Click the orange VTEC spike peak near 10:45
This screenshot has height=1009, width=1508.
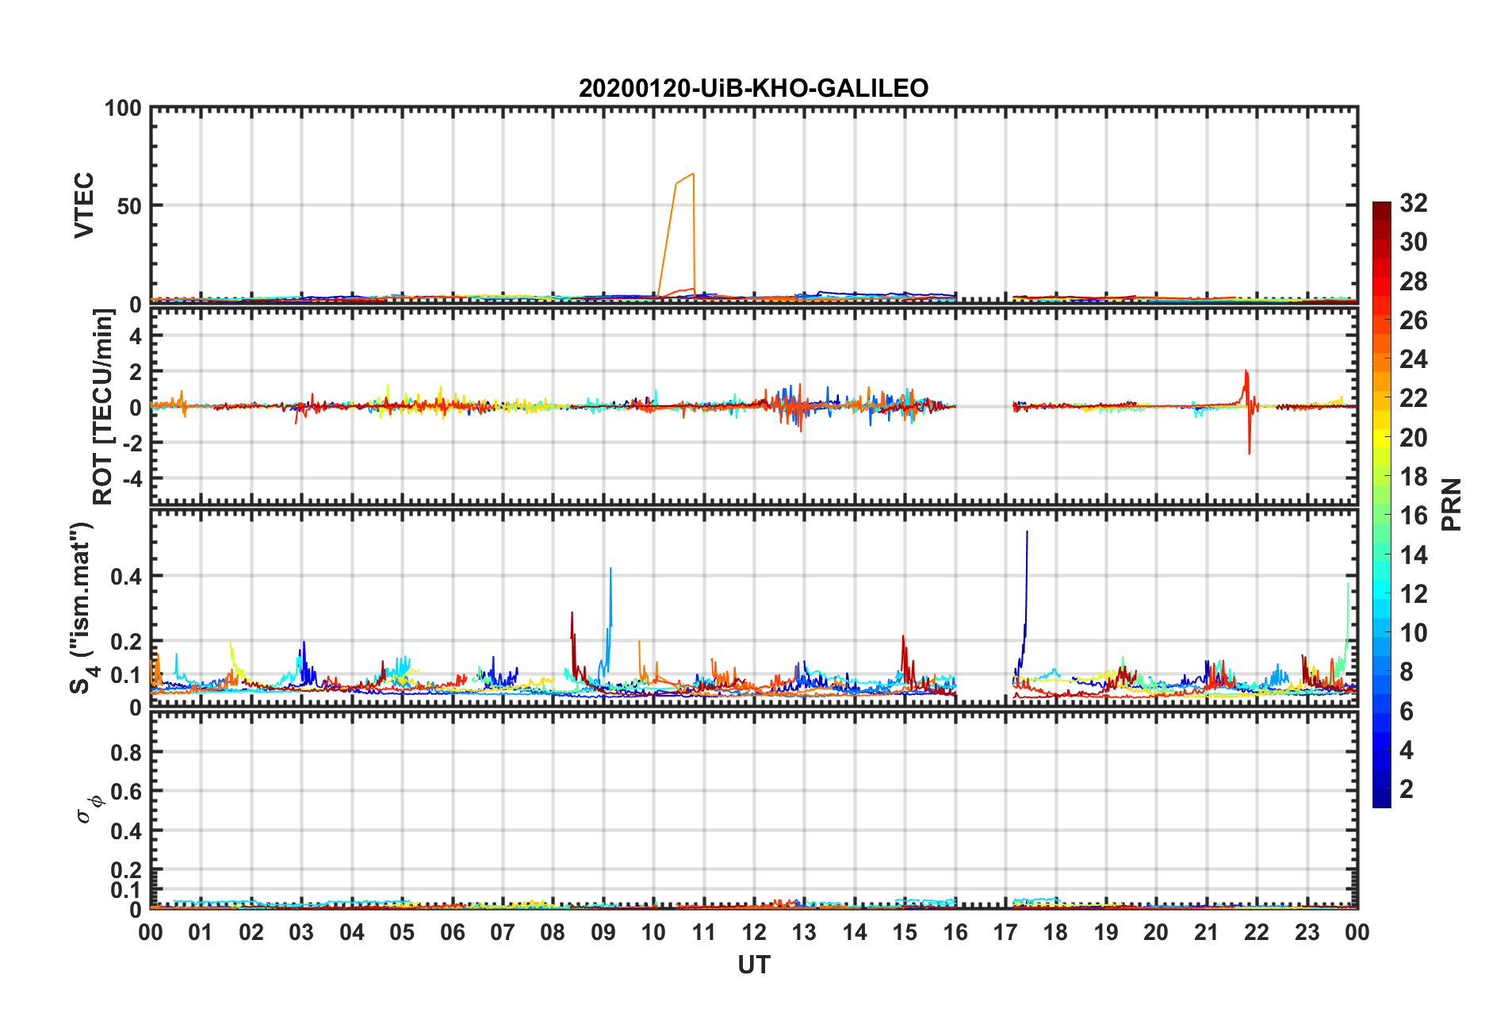[x=693, y=174]
